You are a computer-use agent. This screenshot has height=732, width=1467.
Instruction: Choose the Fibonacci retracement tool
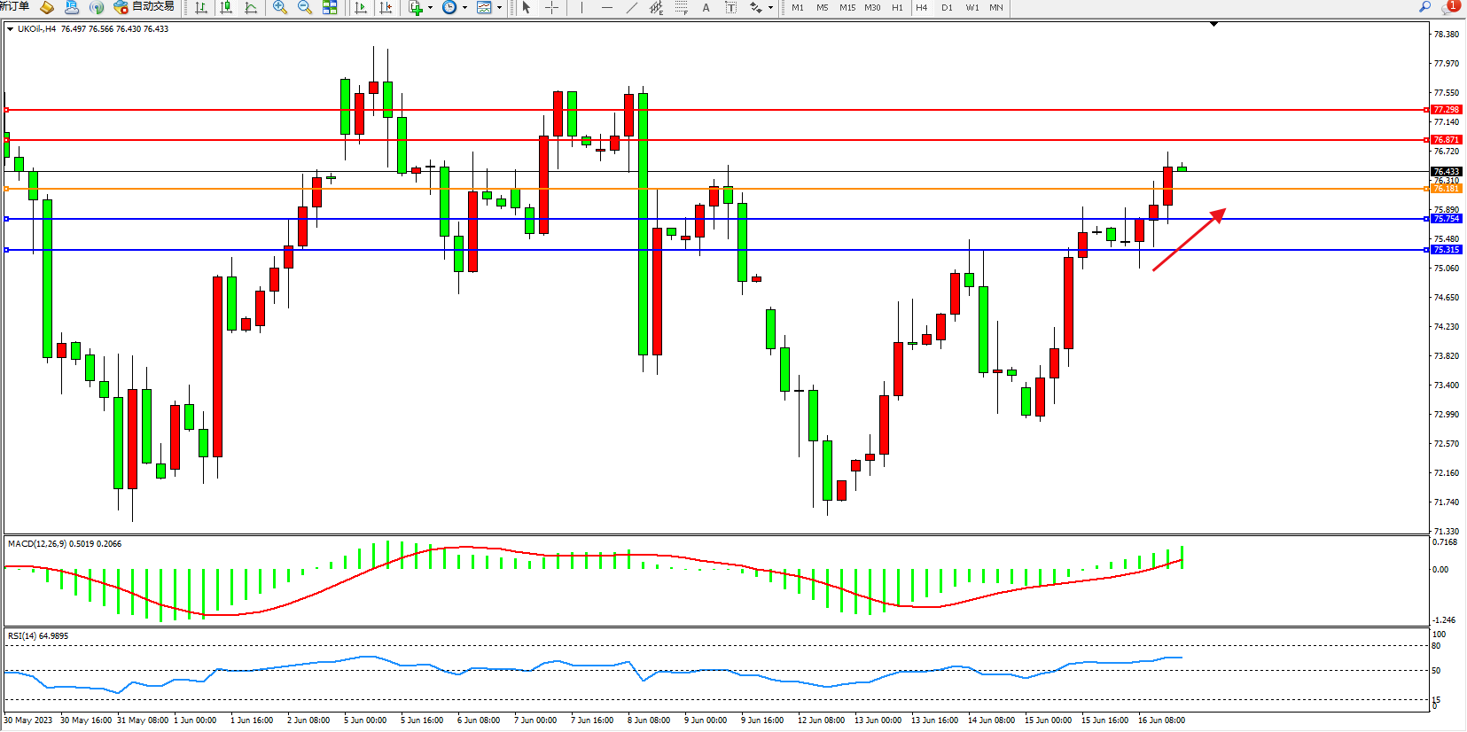pyautogui.click(x=681, y=8)
